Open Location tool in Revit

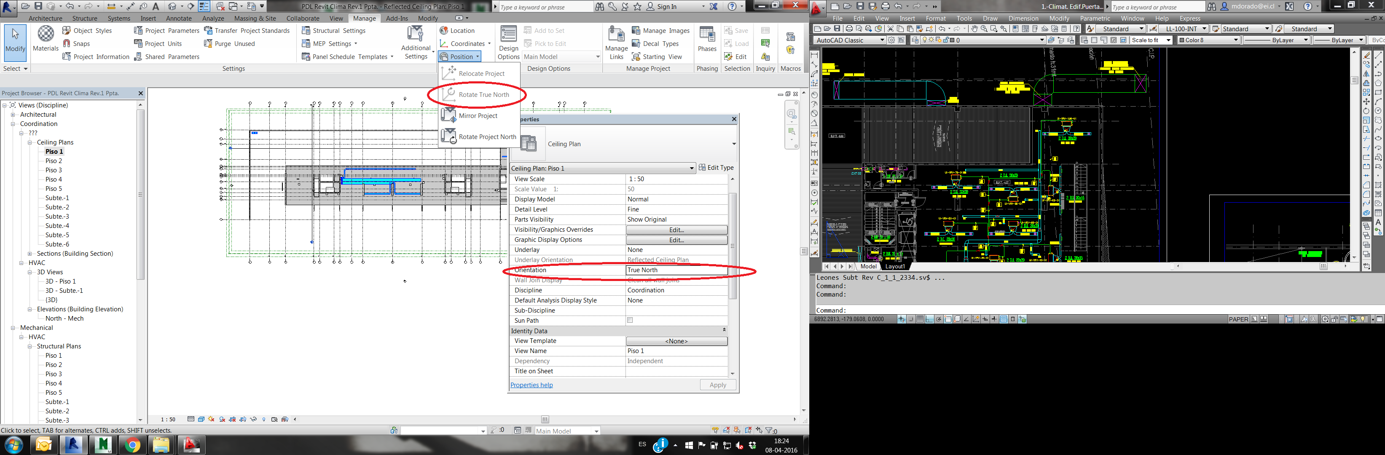(x=457, y=31)
